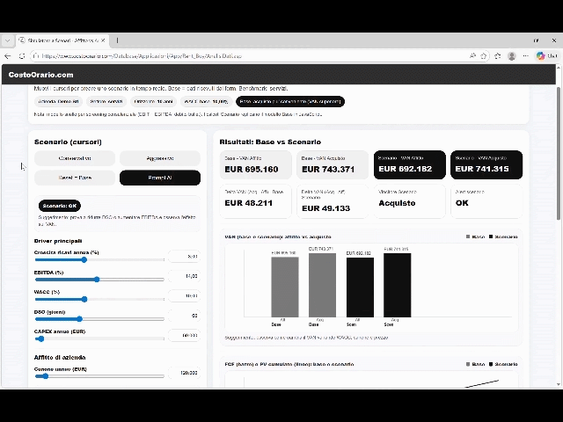Open the browser settings ellipsis menu
563x422 pixels.
pos(525,56)
